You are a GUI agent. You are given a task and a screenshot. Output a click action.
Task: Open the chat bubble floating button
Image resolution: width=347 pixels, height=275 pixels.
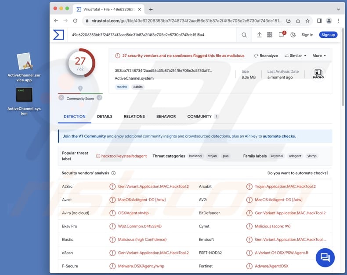[325, 257]
